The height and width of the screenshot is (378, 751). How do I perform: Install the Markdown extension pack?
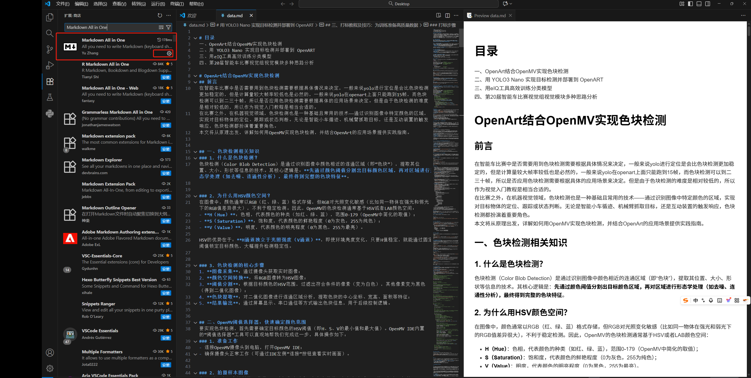166,149
